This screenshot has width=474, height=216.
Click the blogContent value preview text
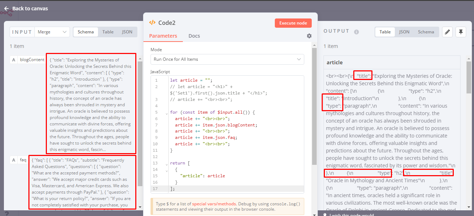pos(91,104)
